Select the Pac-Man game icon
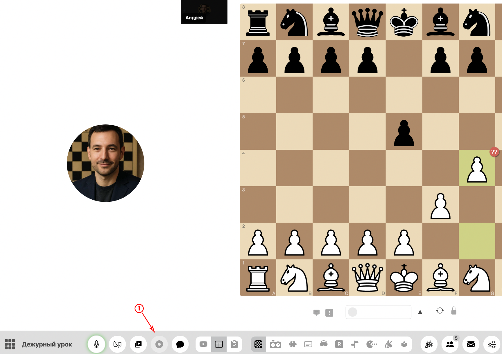The image size is (502, 354). click(x=372, y=344)
